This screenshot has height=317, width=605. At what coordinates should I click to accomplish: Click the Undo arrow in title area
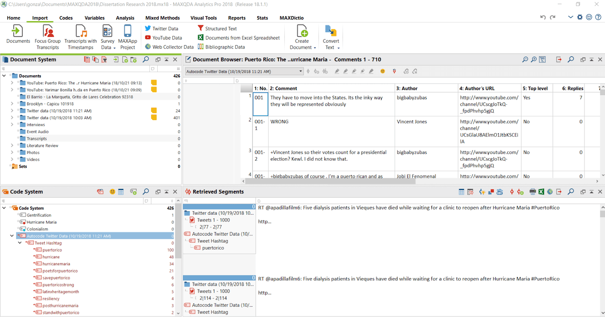543,17
